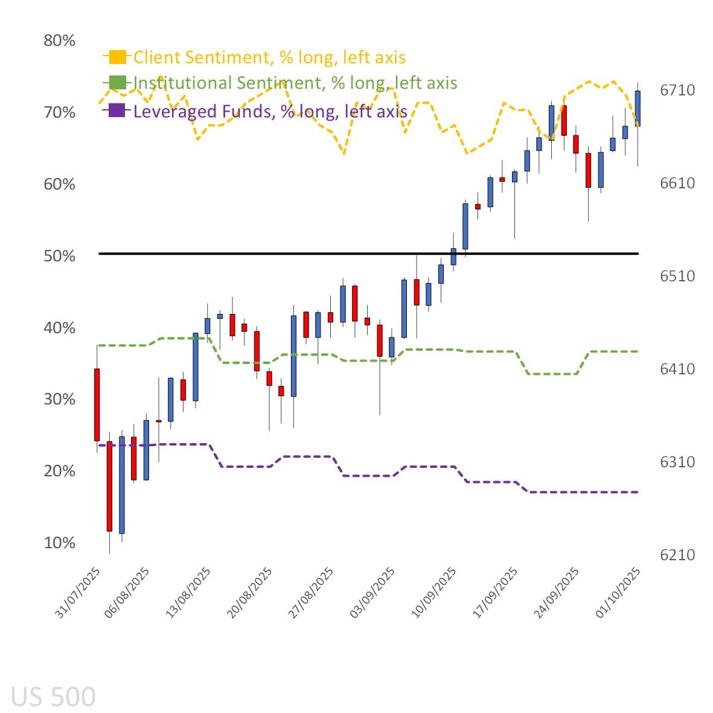713x713 pixels.
Task: Click the first red candlestick at far left
Action: pyautogui.click(x=97, y=404)
